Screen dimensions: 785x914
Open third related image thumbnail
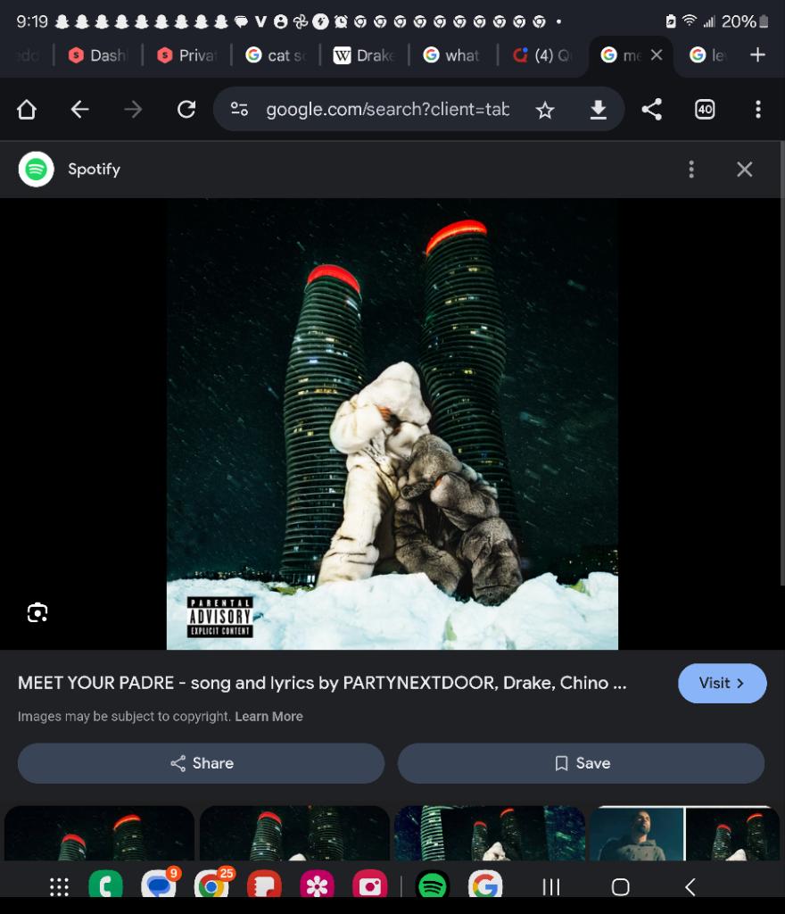coord(490,833)
